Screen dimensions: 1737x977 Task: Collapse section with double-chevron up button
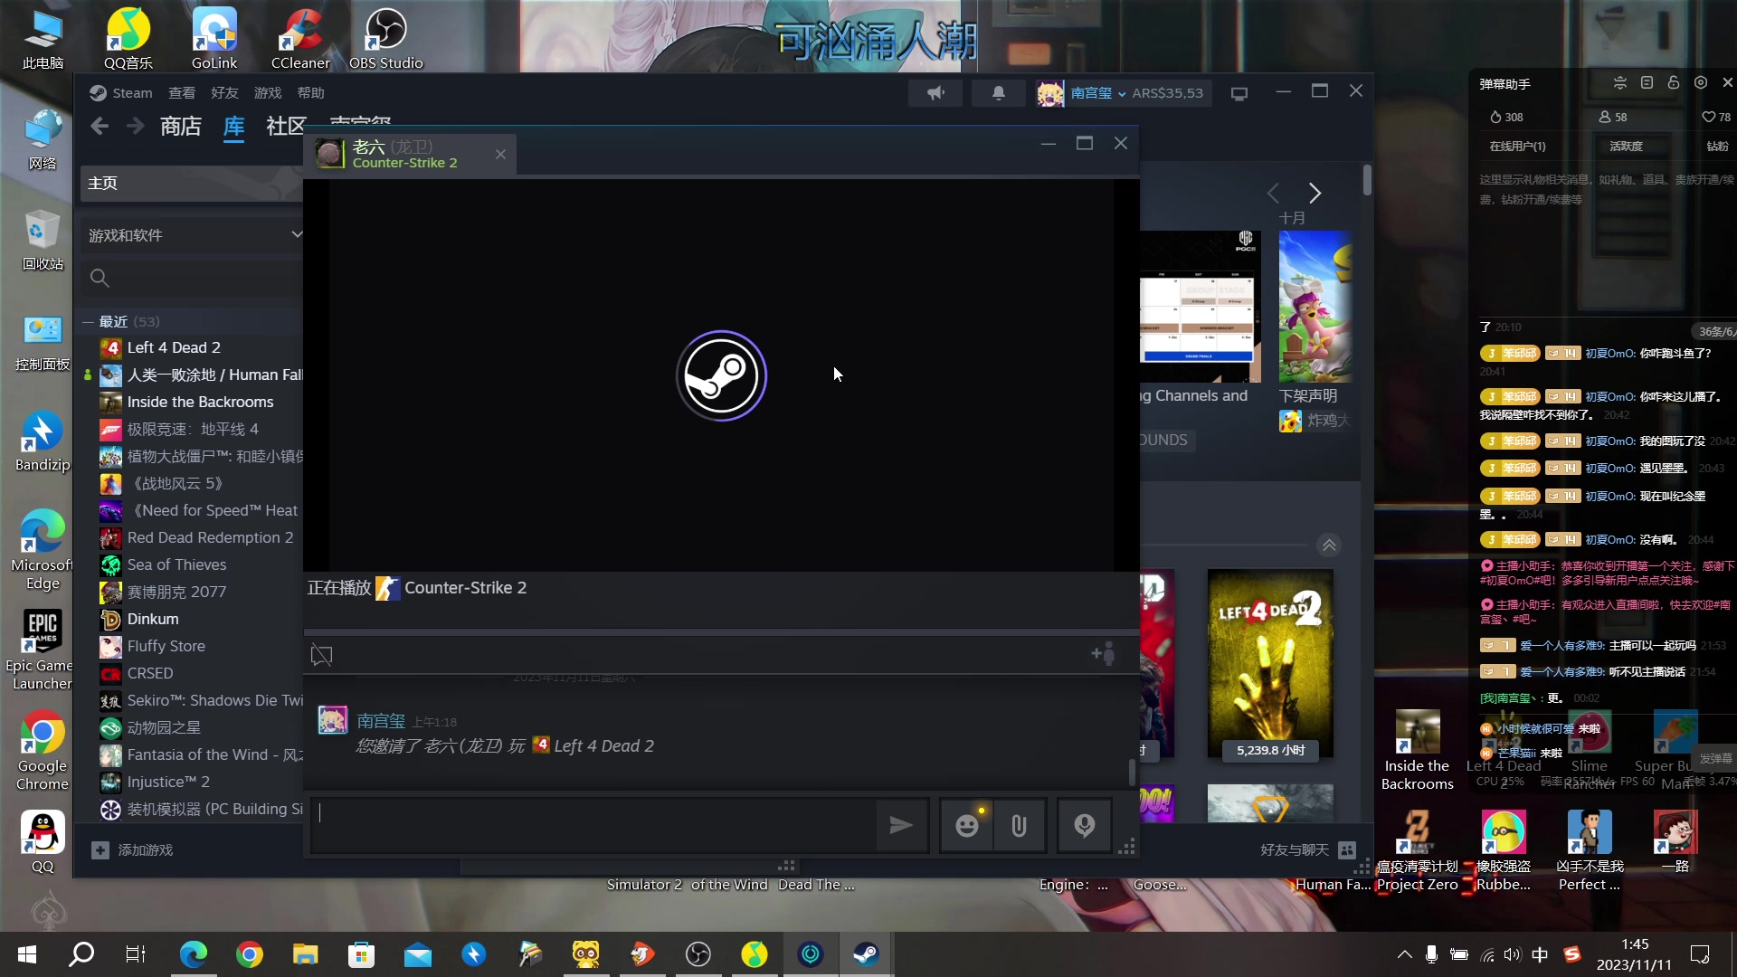click(x=1329, y=545)
